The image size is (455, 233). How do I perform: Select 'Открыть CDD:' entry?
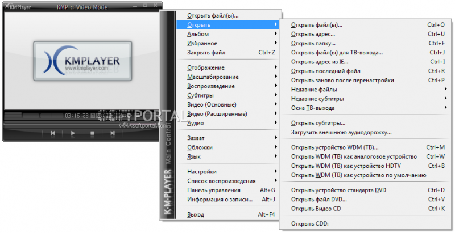366,224
